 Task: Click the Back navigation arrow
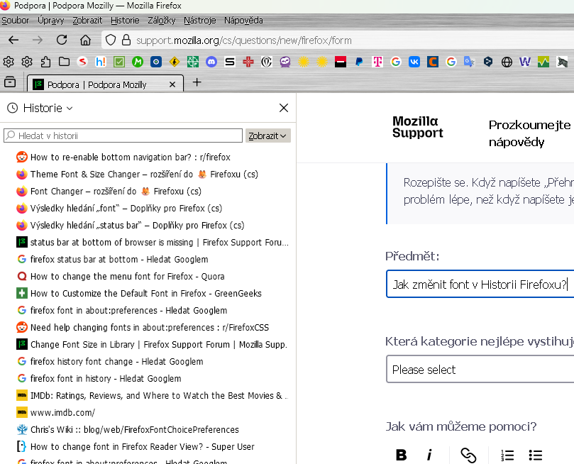[13, 40]
